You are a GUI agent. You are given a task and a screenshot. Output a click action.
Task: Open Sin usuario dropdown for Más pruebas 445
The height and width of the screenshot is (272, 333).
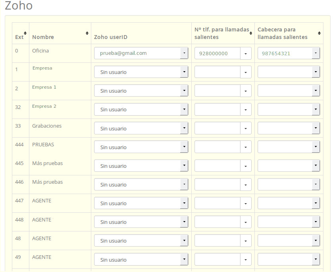[184, 165]
